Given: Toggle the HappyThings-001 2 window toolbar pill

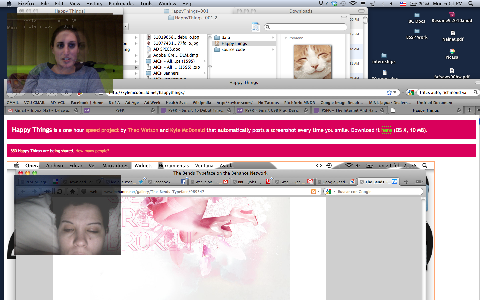Looking at the screenshot, I should pos(344,18).
